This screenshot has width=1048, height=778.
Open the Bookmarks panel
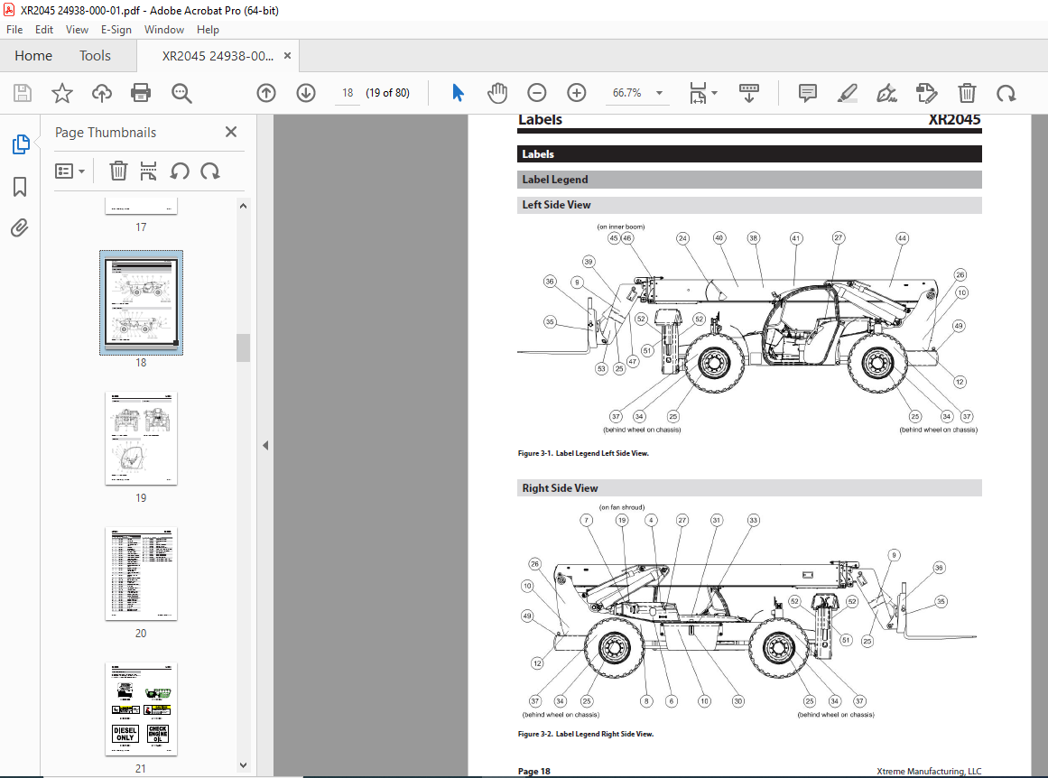(20, 187)
